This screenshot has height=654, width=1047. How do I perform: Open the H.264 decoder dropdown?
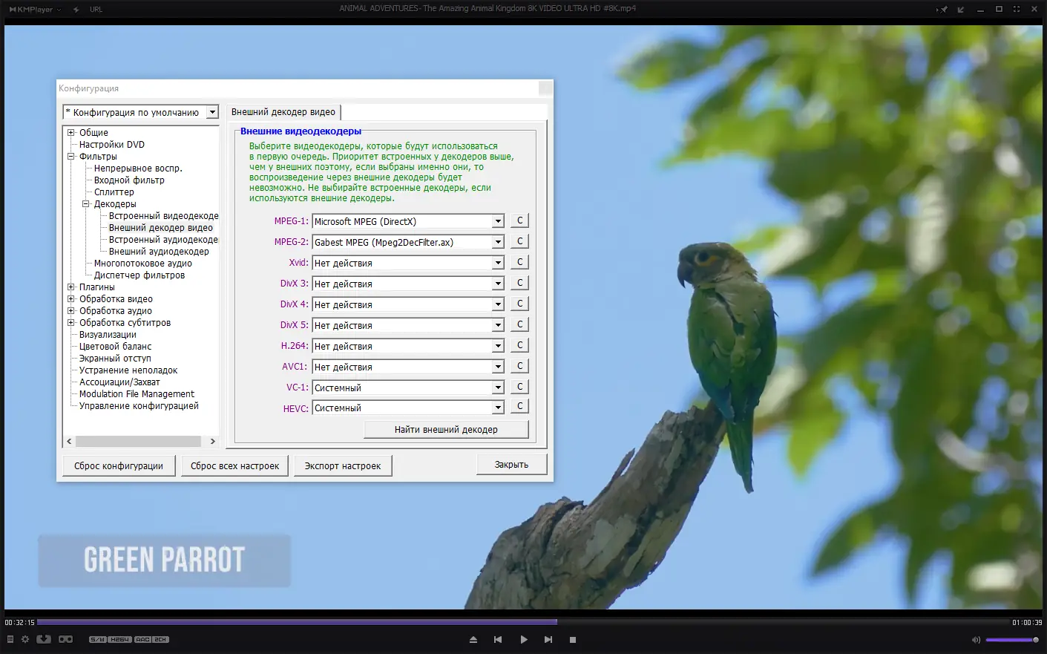coord(498,346)
